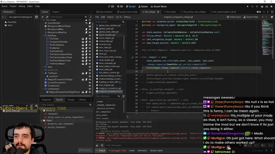Fold code block at line 28
The width and height of the screenshot is (275, 154).
140,89
